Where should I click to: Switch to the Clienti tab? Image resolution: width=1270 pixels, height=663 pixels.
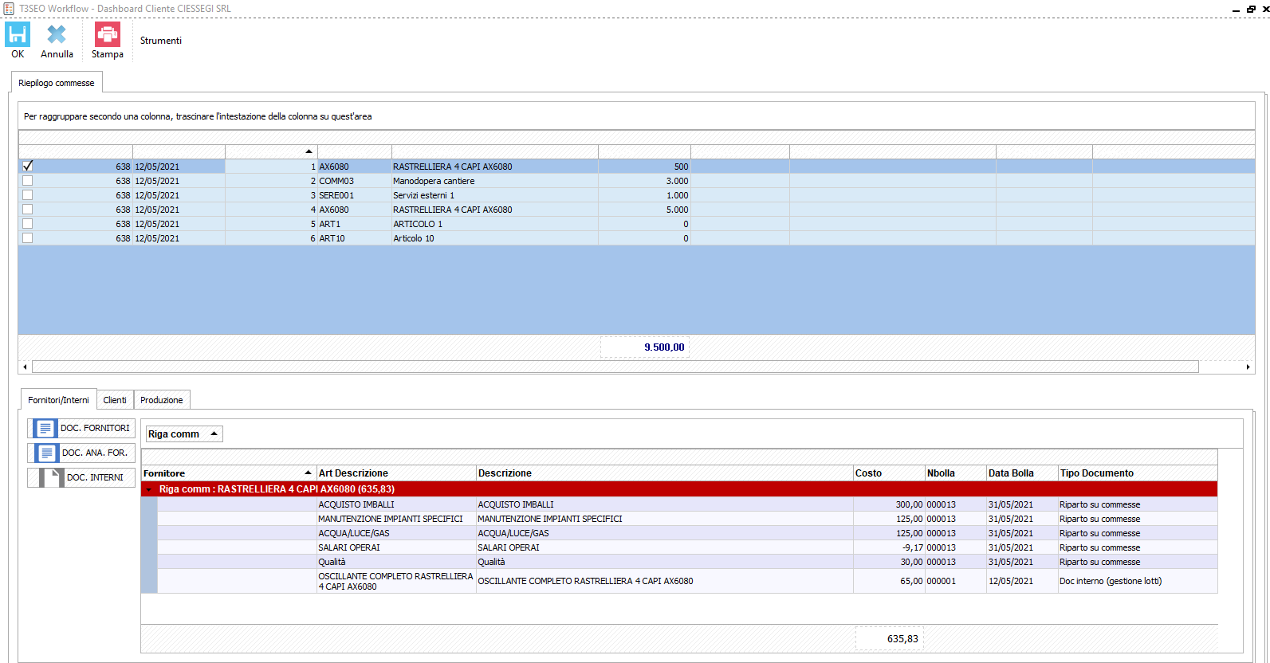point(115,400)
